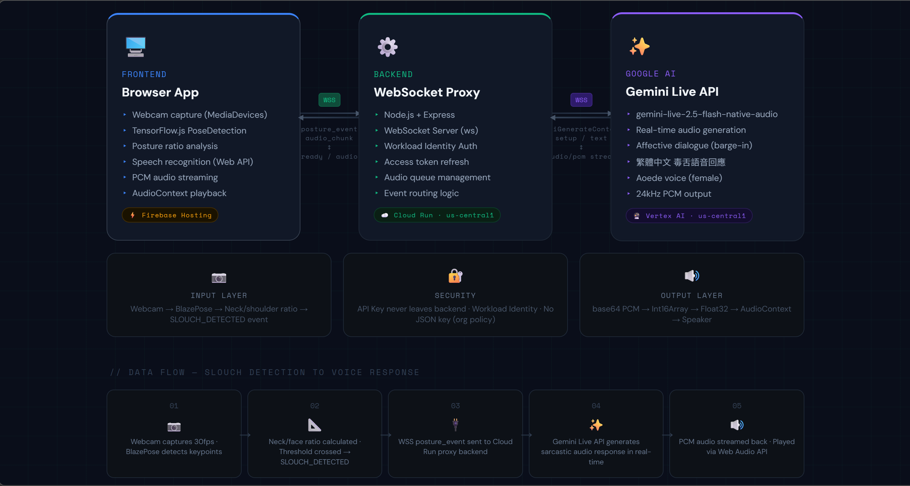Image resolution: width=910 pixels, height=486 pixels.
Task: Select the Firebase Hosting badge
Action: point(170,215)
